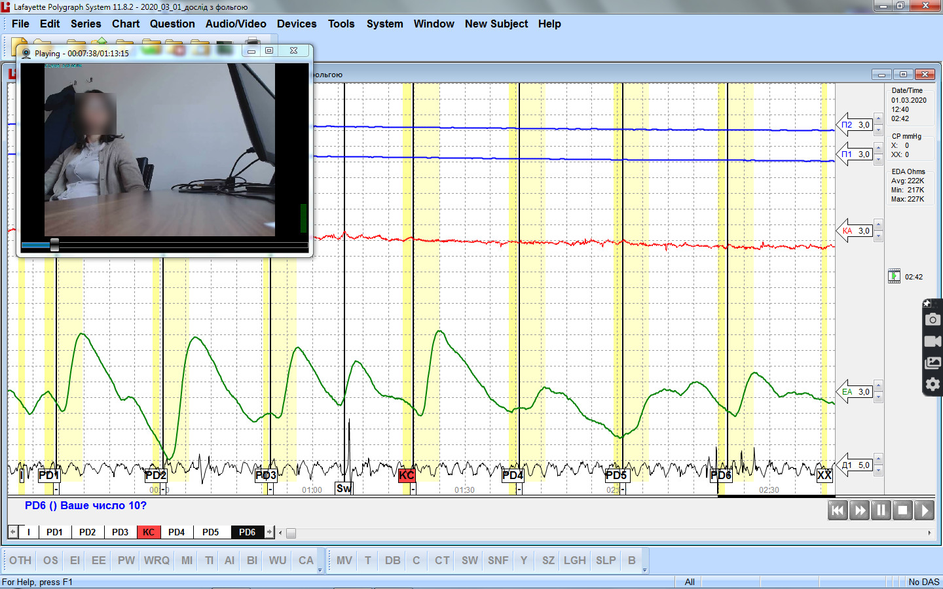Raise the KA trace gain with the up arrow

point(879,225)
